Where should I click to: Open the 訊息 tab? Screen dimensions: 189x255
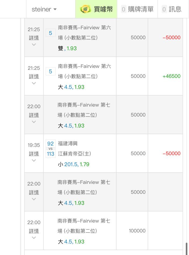172,9
